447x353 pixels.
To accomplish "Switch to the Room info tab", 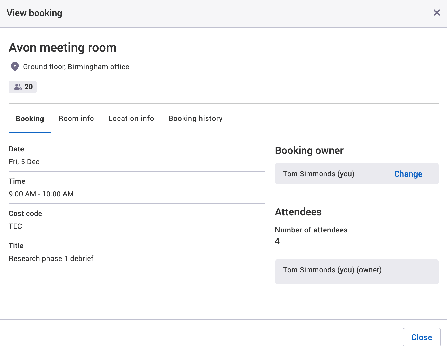I will coord(76,119).
